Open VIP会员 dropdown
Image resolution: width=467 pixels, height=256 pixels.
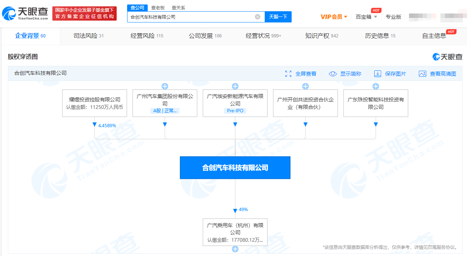[334, 17]
